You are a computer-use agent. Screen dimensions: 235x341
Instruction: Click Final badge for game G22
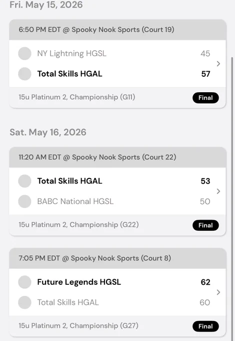click(205, 225)
